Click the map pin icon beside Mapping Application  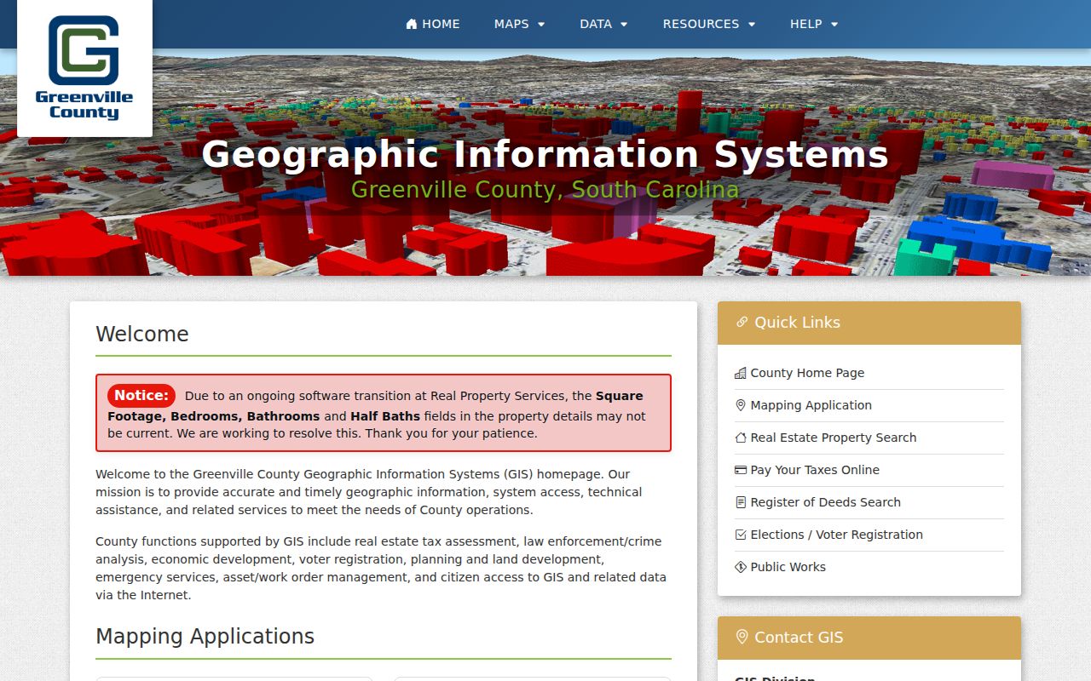point(741,405)
